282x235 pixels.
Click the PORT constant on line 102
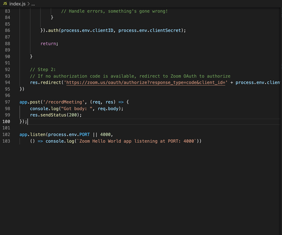click(x=84, y=134)
